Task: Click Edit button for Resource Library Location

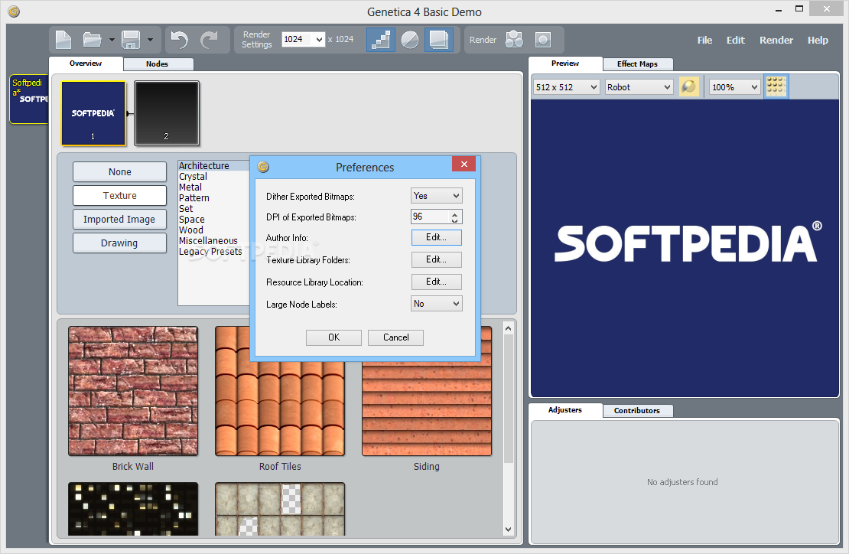Action: pos(437,282)
